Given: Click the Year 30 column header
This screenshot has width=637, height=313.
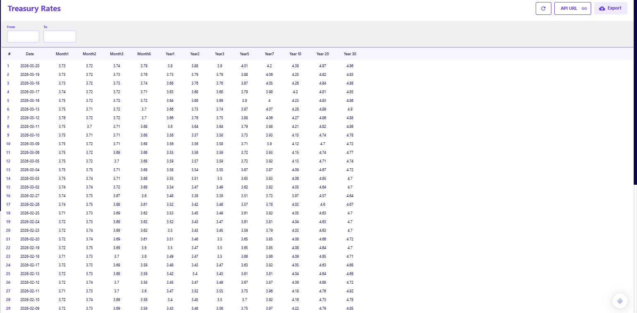Looking at the screenshot, I should (x=350, y=54).
